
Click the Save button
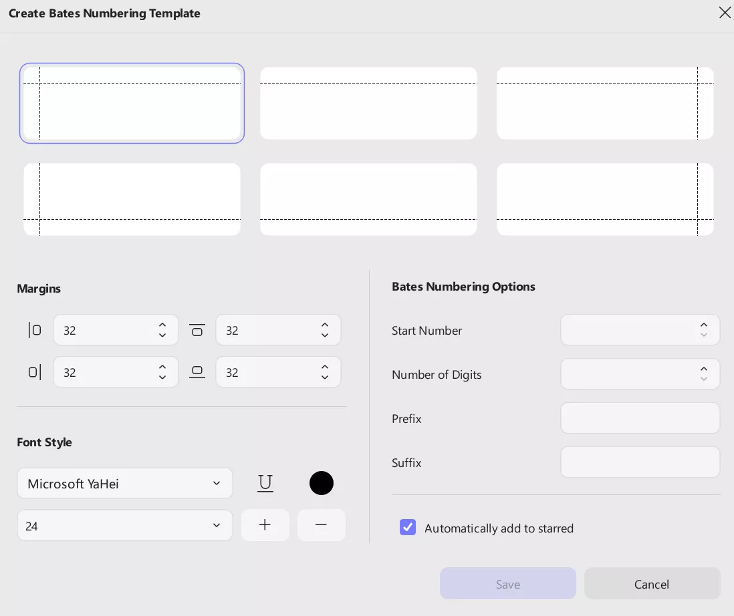tap(507, 583)
